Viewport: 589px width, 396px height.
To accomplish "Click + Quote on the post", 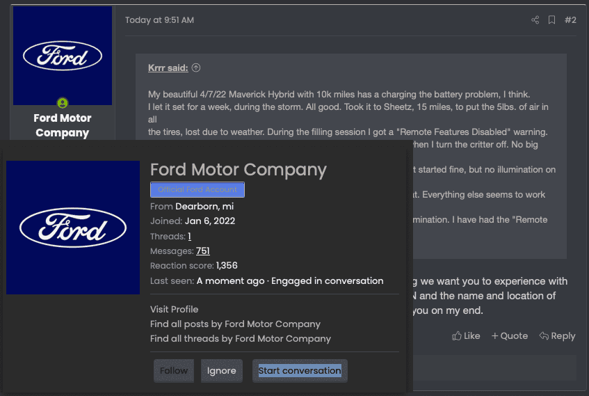I will 509,336.
